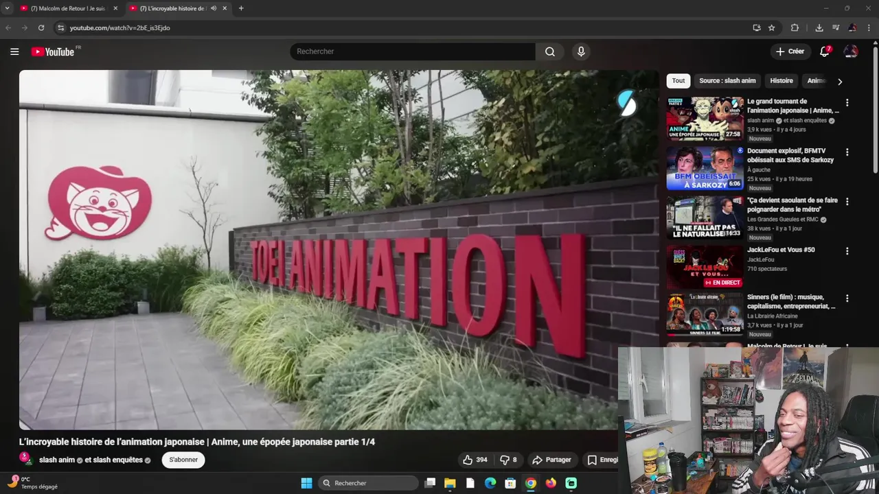Open Chrome downloads icon

[819, 27]
